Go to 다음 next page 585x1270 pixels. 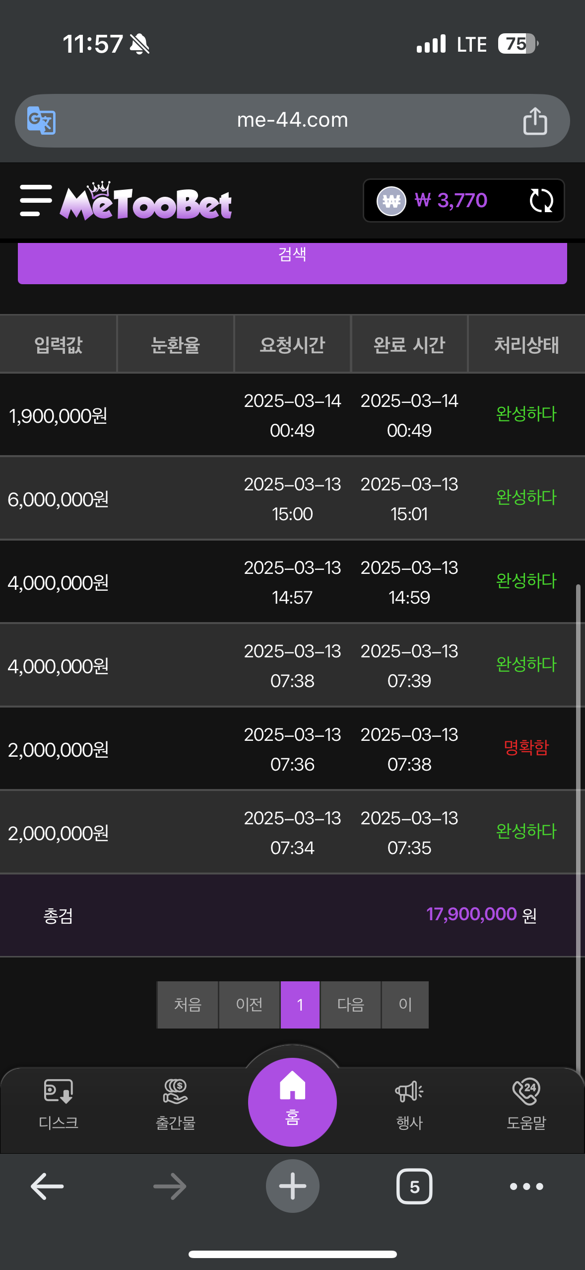click(x=351, y=1005)
